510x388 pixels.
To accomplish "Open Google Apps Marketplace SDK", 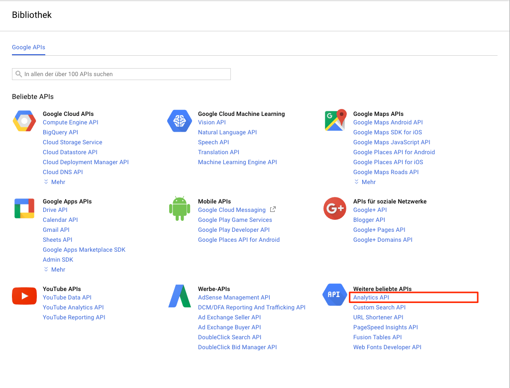I will [84, 249].
